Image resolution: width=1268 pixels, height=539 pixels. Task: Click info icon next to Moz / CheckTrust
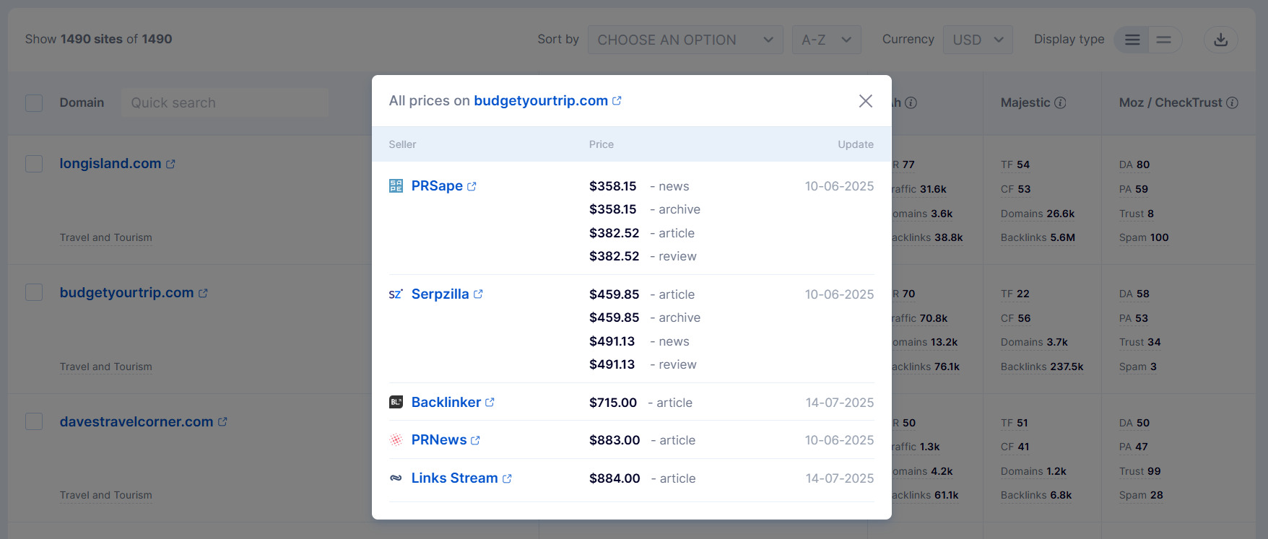(x=1233, y=102)
